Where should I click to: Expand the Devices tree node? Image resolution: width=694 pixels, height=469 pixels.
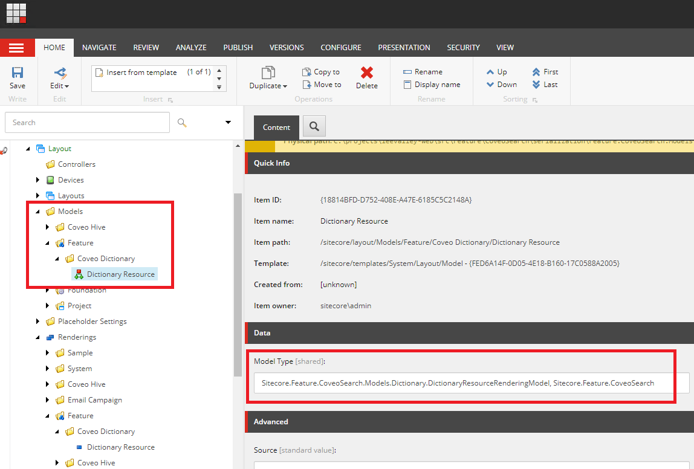click(38, 180)
